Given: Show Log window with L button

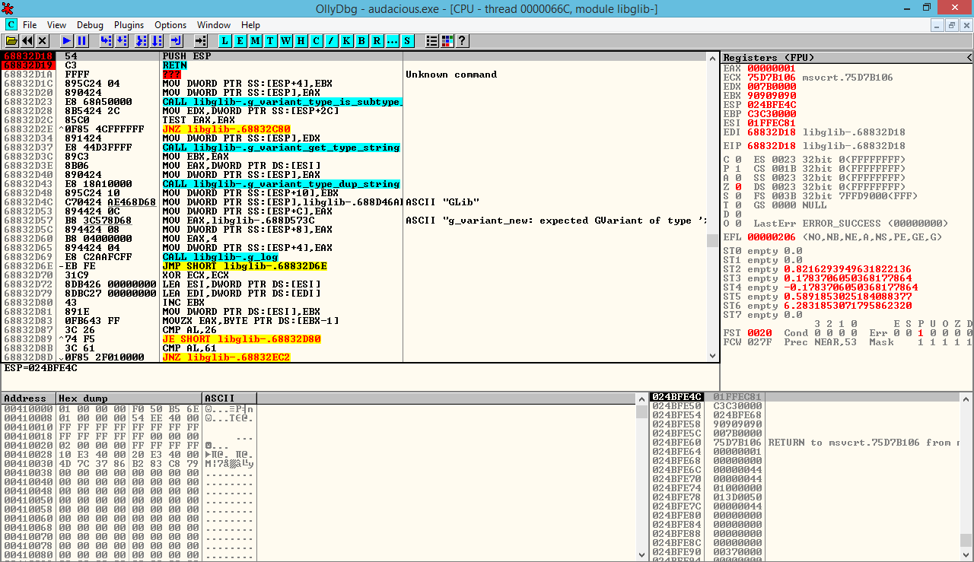Looking at the screenshot, I should 225,40.
